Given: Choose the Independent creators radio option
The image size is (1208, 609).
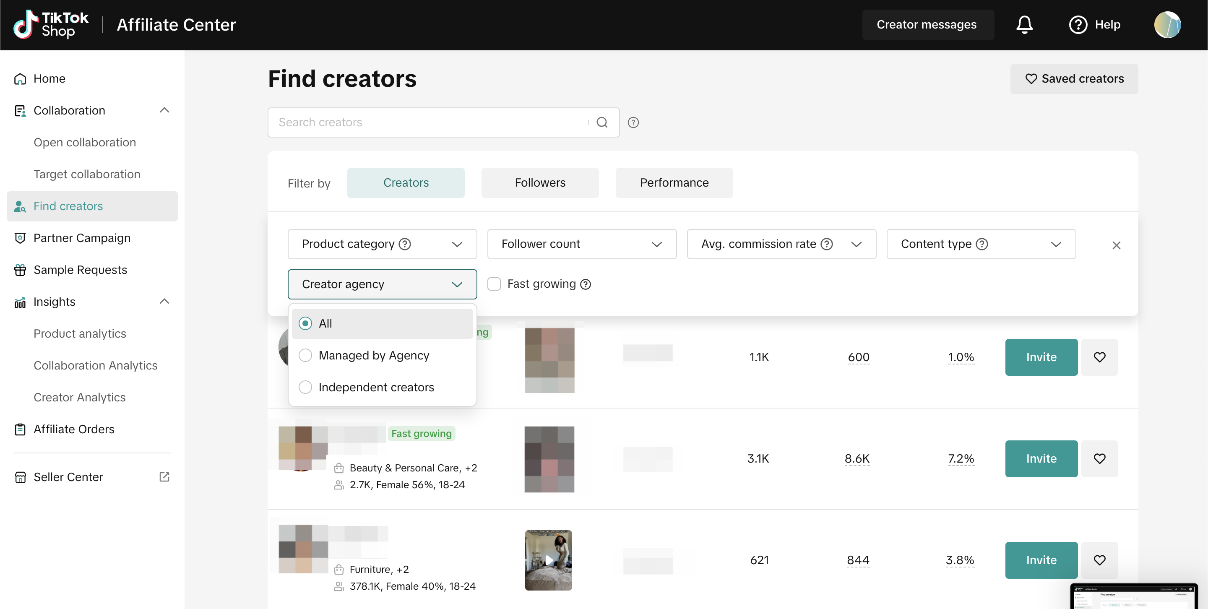Looking at the screenshot, I should pyautogui.click(x=305, y=387).
